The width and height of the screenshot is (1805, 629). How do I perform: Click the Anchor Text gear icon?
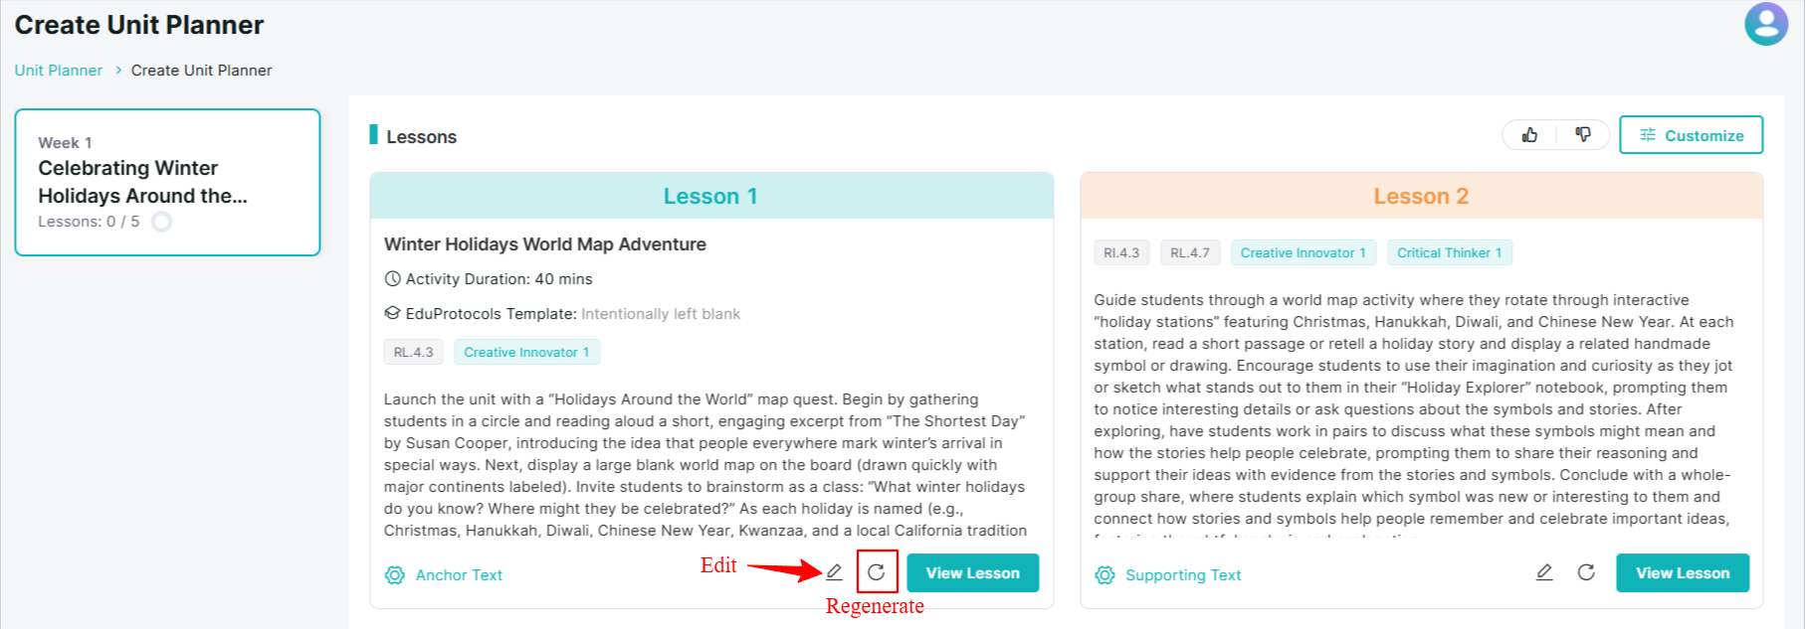395,575
